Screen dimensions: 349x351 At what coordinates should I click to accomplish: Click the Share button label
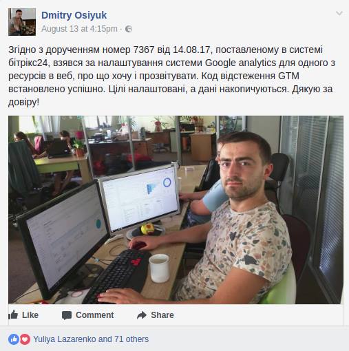point(162,315)
